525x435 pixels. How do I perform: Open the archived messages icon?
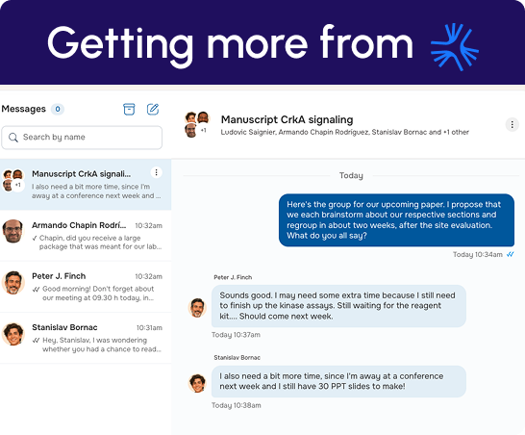pos(129,109)
